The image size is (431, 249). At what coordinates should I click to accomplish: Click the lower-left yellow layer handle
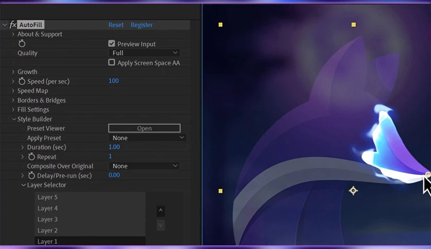pyautogui.click(x=221, y=191)
